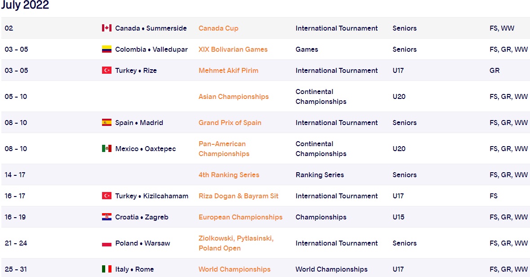This screenshot has width=530, height=277.
Task: Open the Pan-American Championships link
Action: click(224, 149)
